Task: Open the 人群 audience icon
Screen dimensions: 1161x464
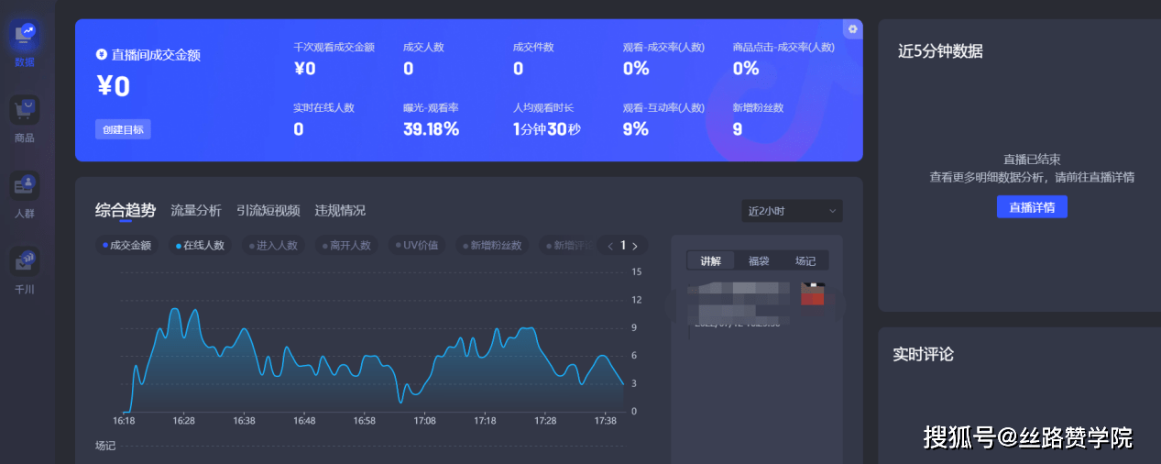Action: [25, 185]
